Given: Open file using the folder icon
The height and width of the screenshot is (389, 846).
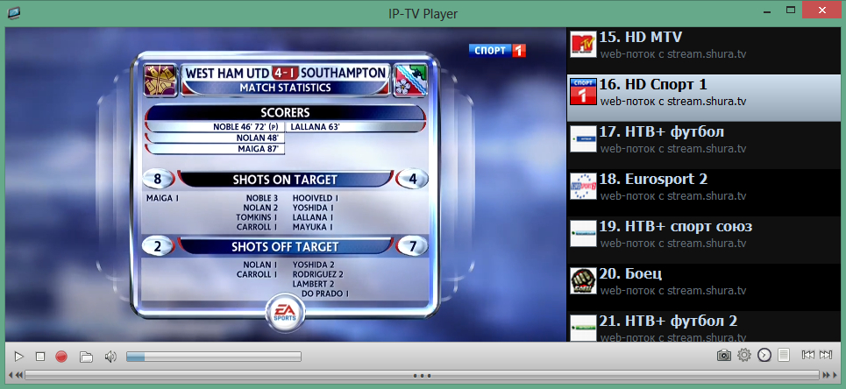Looking at the screenshot, I should coord(86,357).
